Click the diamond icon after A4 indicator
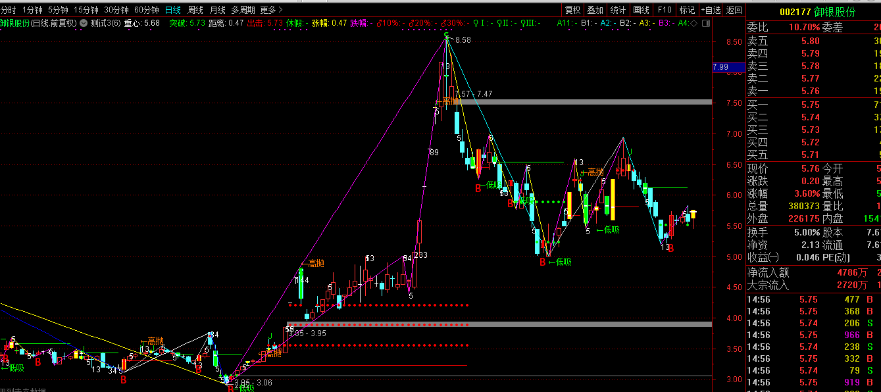This screenshot has width=881, height=392. point(695,23)
